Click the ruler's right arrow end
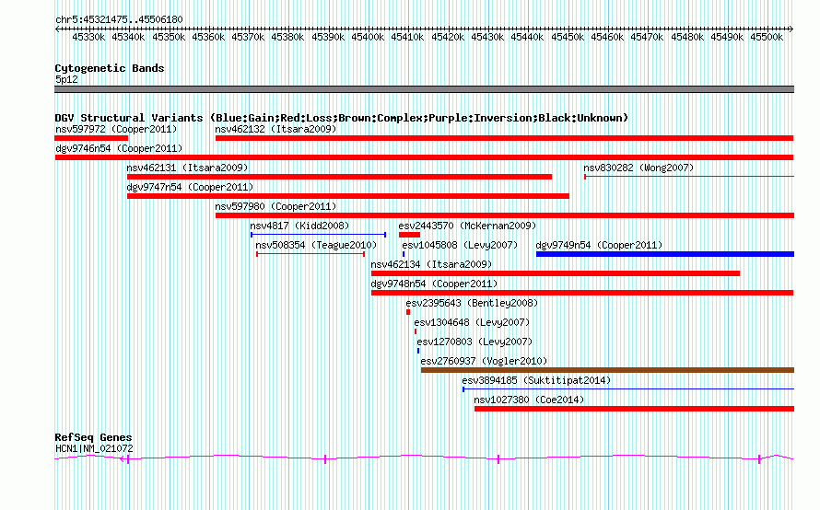This screenshot has width=820, height=510. click(791, 29)
